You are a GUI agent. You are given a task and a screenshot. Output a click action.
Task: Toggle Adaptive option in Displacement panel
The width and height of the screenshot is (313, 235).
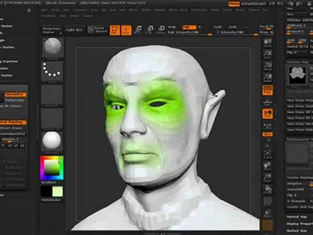tap(294, 183)
